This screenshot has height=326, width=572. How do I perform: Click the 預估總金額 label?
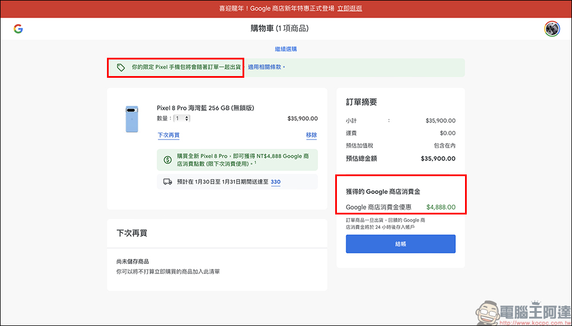click(361, 158)
